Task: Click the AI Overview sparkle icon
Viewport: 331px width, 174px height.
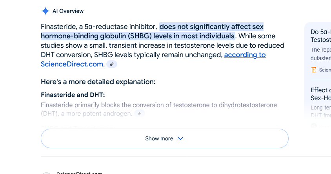Action: pyautogui.click(x=45, y=11)
